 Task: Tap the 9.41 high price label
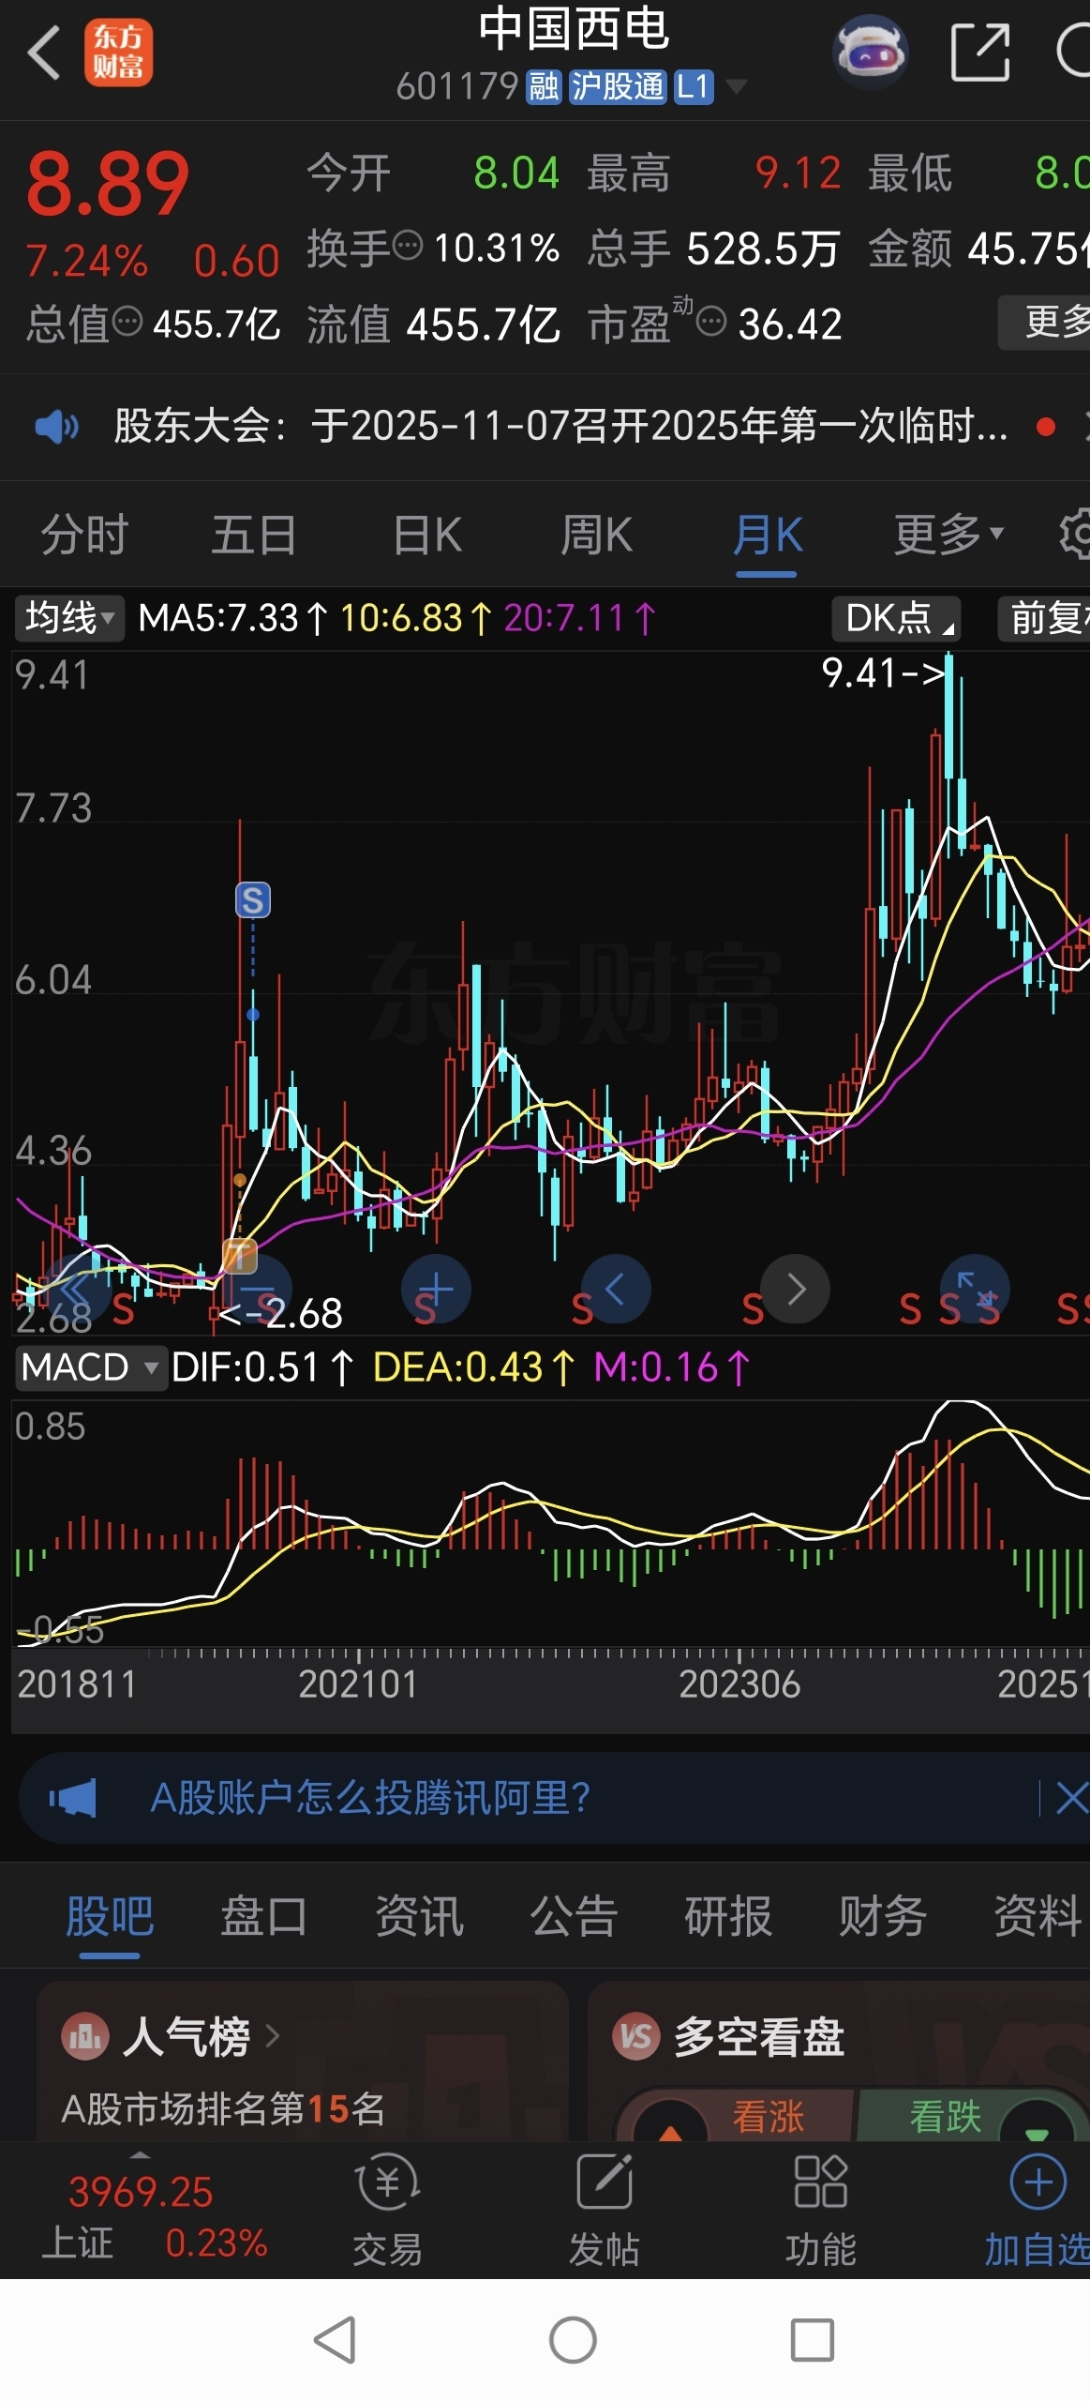882,672
